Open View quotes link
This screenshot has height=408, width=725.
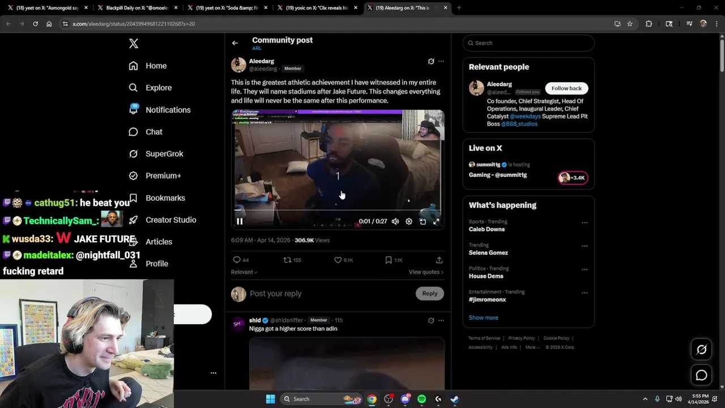[x=426, y=272]
